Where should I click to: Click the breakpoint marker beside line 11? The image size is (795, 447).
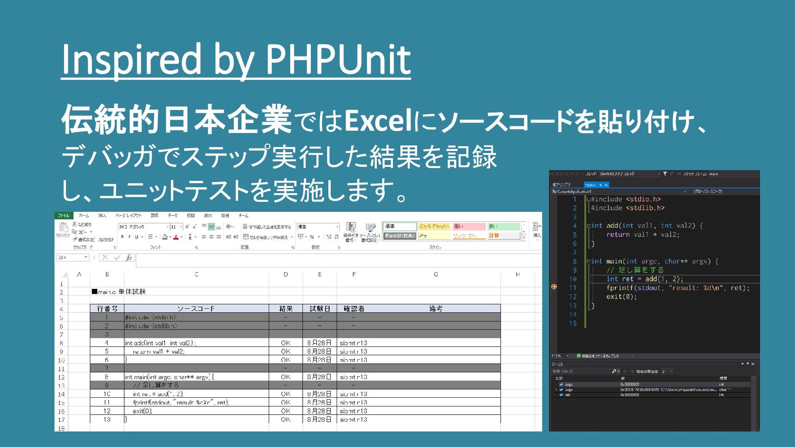554,286
